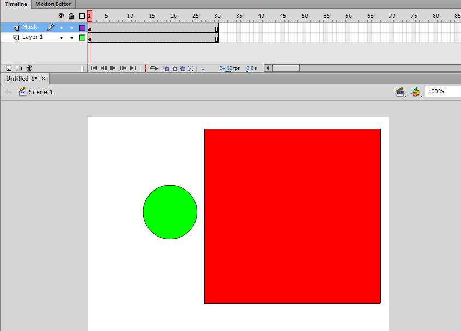Enable the Onion Skin icon
This screenshot has width=461, height=331.
tap(166, 68)
